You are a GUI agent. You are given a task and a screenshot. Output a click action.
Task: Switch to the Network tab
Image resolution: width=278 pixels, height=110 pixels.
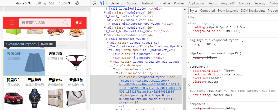[148, 3]
